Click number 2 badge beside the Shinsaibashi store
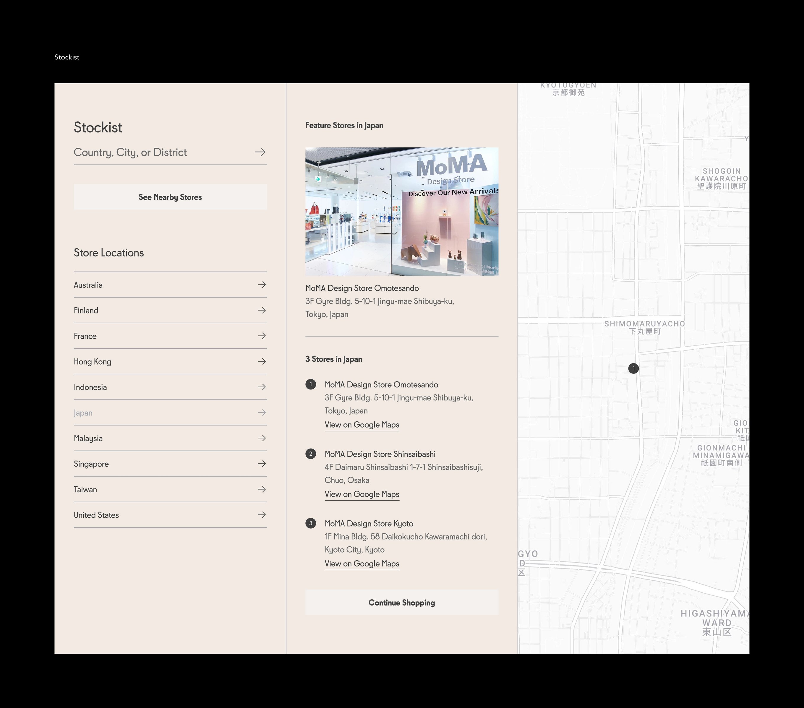 coord(311,454)
